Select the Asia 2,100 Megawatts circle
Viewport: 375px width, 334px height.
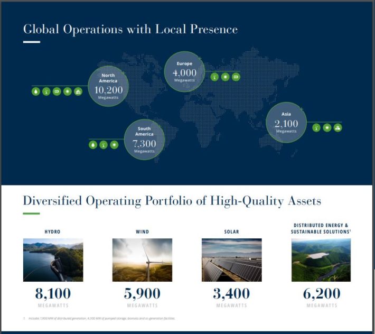[x=286, y=123]
